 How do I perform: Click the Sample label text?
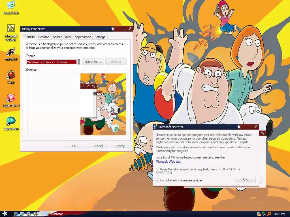pos(31,70)
